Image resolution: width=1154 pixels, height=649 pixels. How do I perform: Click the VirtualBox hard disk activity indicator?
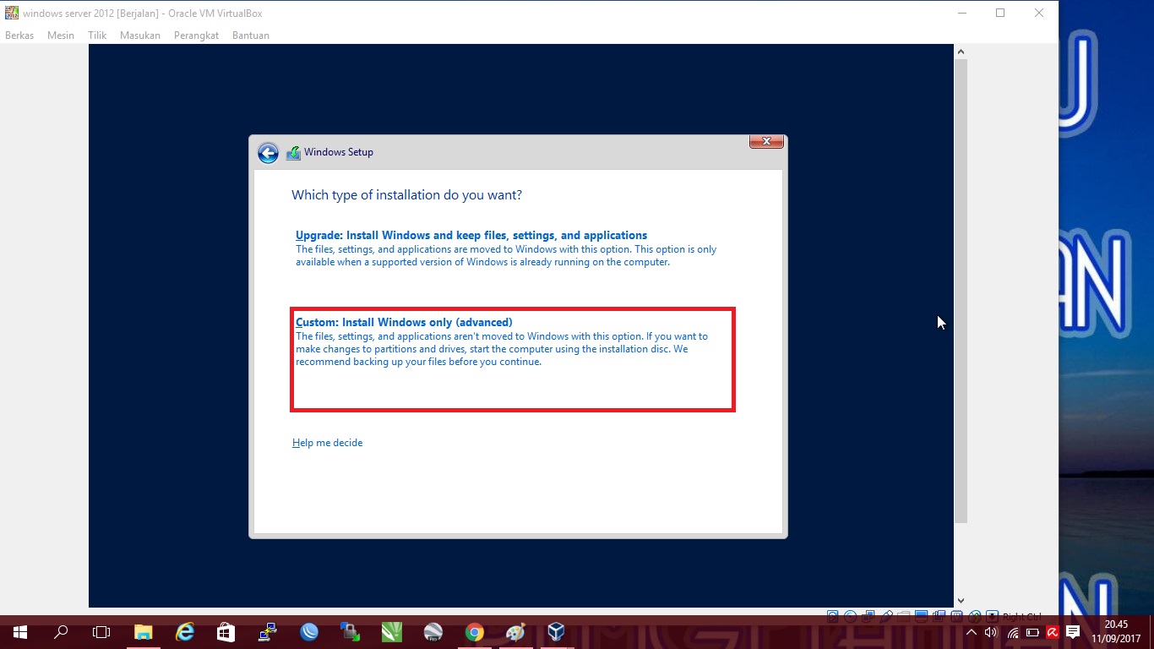tap(832, 616)
